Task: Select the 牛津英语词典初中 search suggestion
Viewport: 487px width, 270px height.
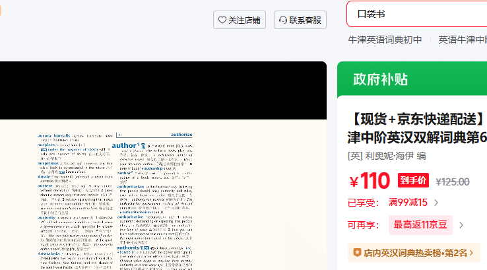Action: click(x=385, y=40)
